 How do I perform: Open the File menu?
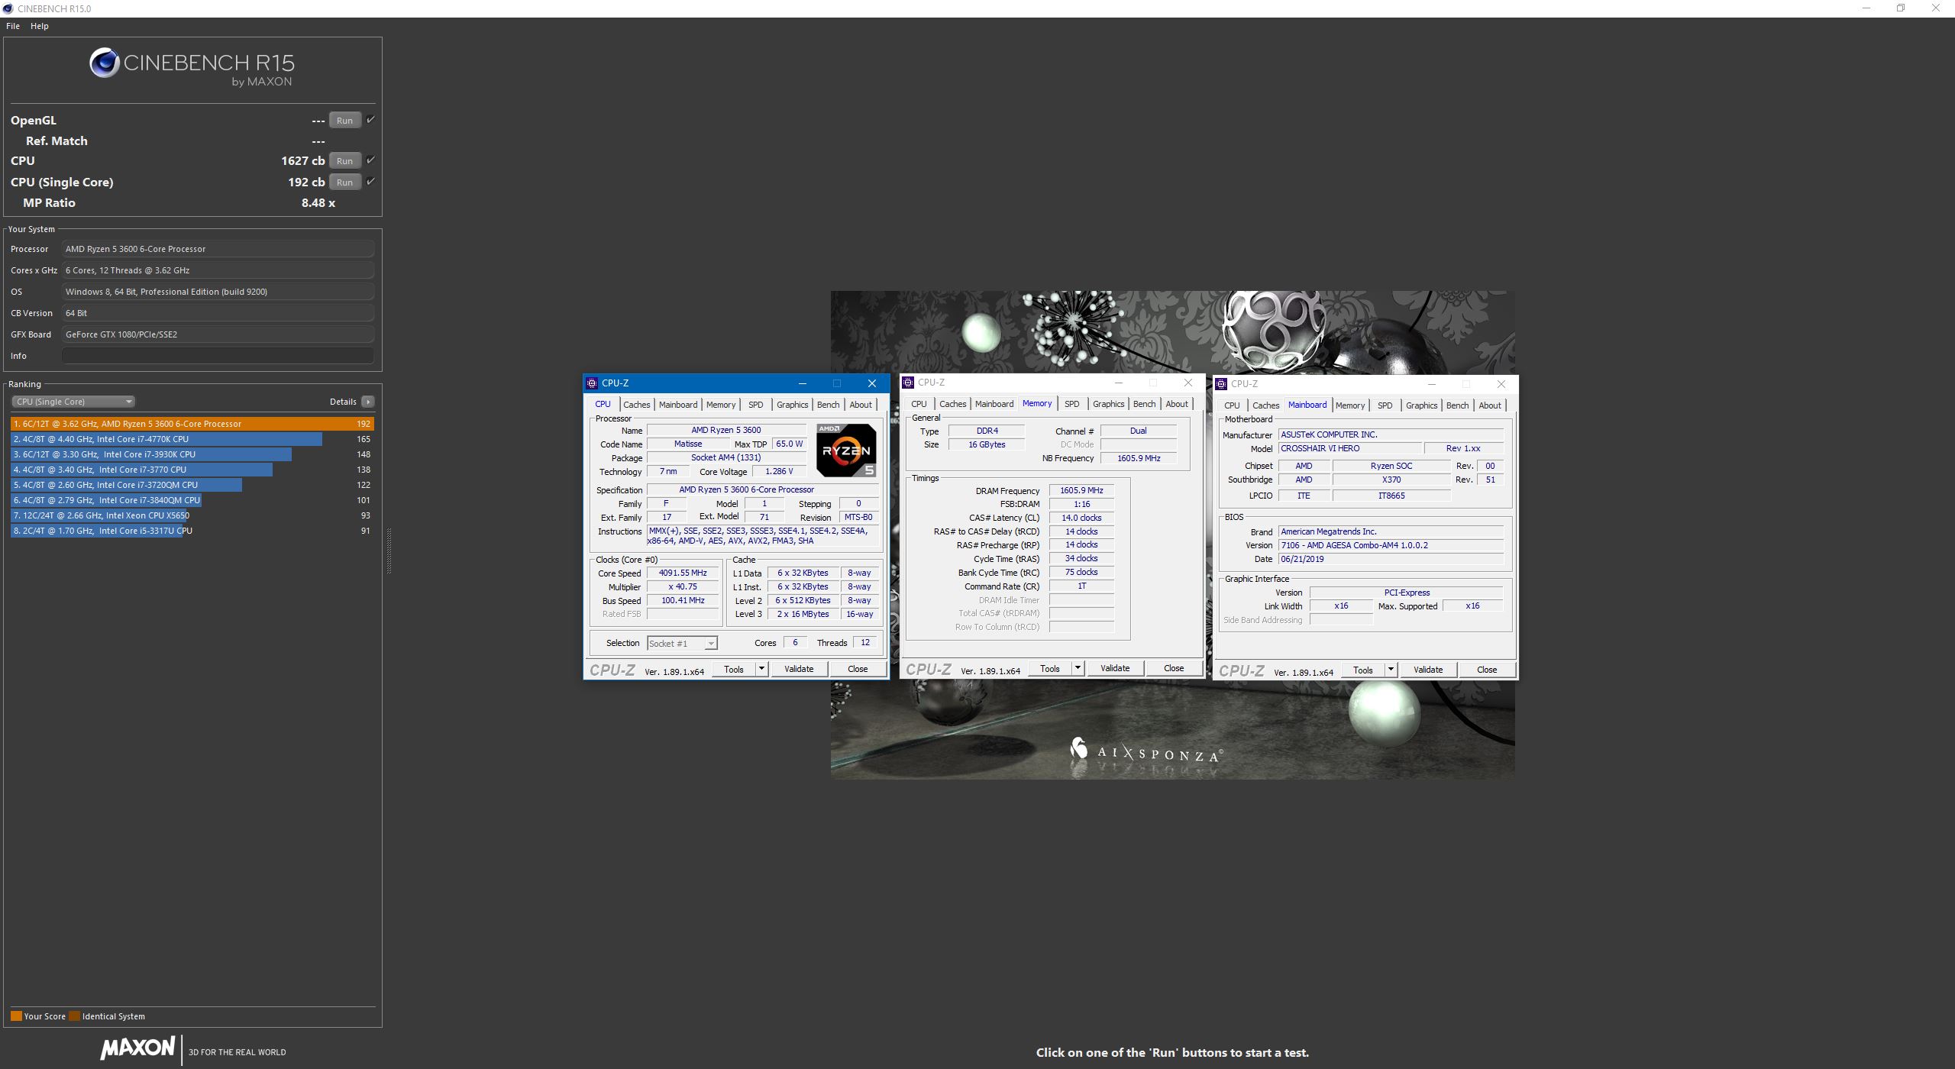point(13,26)
